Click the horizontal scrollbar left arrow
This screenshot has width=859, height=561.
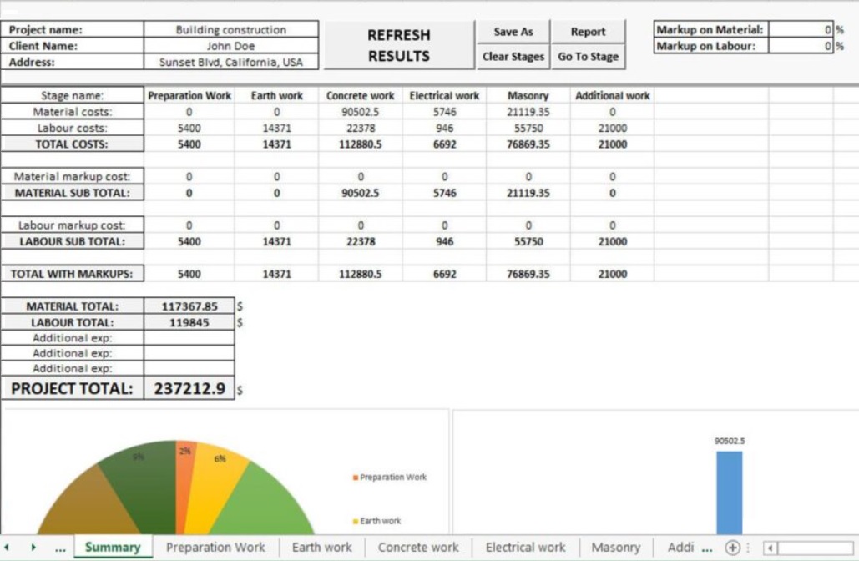point(771,548)
